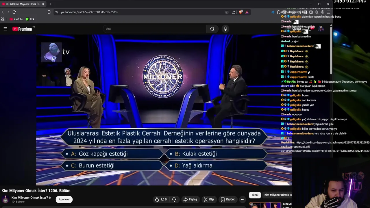Image resolution: width=370 pixels, height=208 pixels.
Task: Select Kim Milyoner Olmak İster filter chip
Action: 278,195
